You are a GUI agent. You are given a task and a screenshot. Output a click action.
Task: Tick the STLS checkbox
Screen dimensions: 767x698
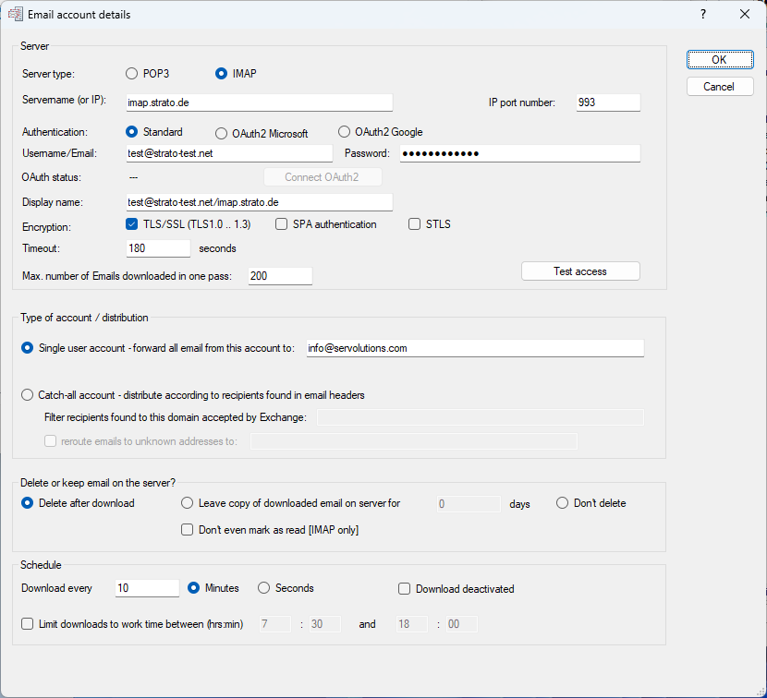(414, 224)
